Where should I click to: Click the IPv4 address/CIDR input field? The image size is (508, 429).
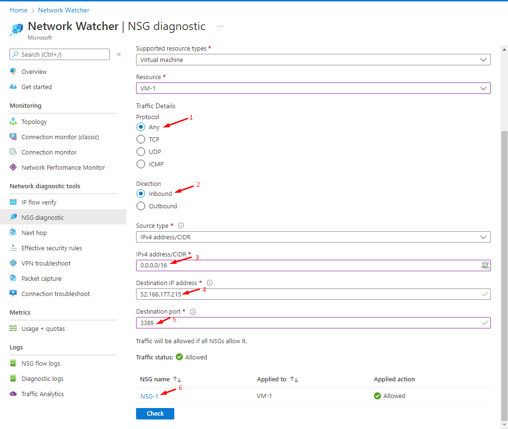(x=313, y=266)
